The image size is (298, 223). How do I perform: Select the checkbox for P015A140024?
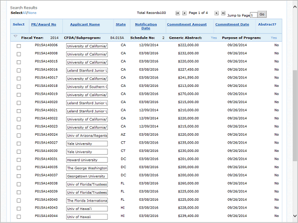(19, 135)
